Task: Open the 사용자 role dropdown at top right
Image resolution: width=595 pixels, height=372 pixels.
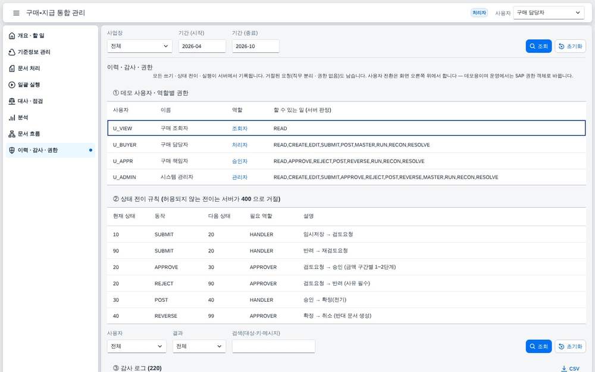Action: coord(549,12)
